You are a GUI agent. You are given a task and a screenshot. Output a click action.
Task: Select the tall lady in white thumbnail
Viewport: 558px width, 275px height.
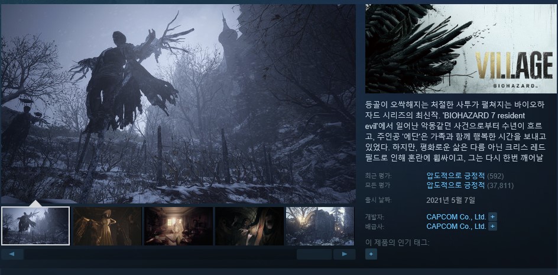[107, 226]
